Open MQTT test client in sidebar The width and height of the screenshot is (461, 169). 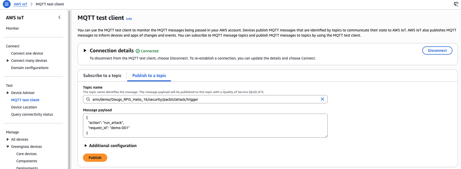[x=25, y=100]
